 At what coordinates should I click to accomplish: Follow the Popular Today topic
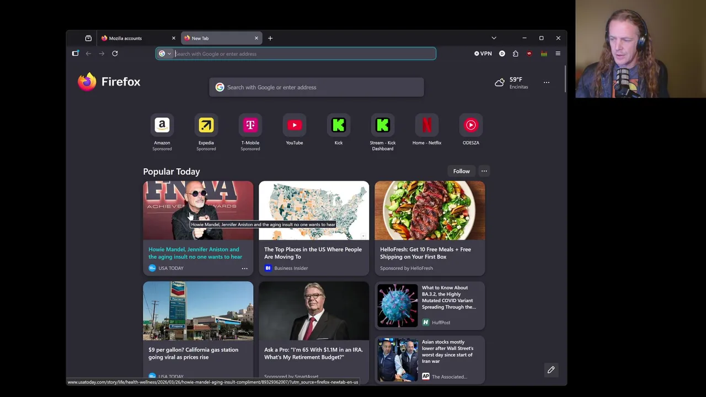[x=462, y=171]
